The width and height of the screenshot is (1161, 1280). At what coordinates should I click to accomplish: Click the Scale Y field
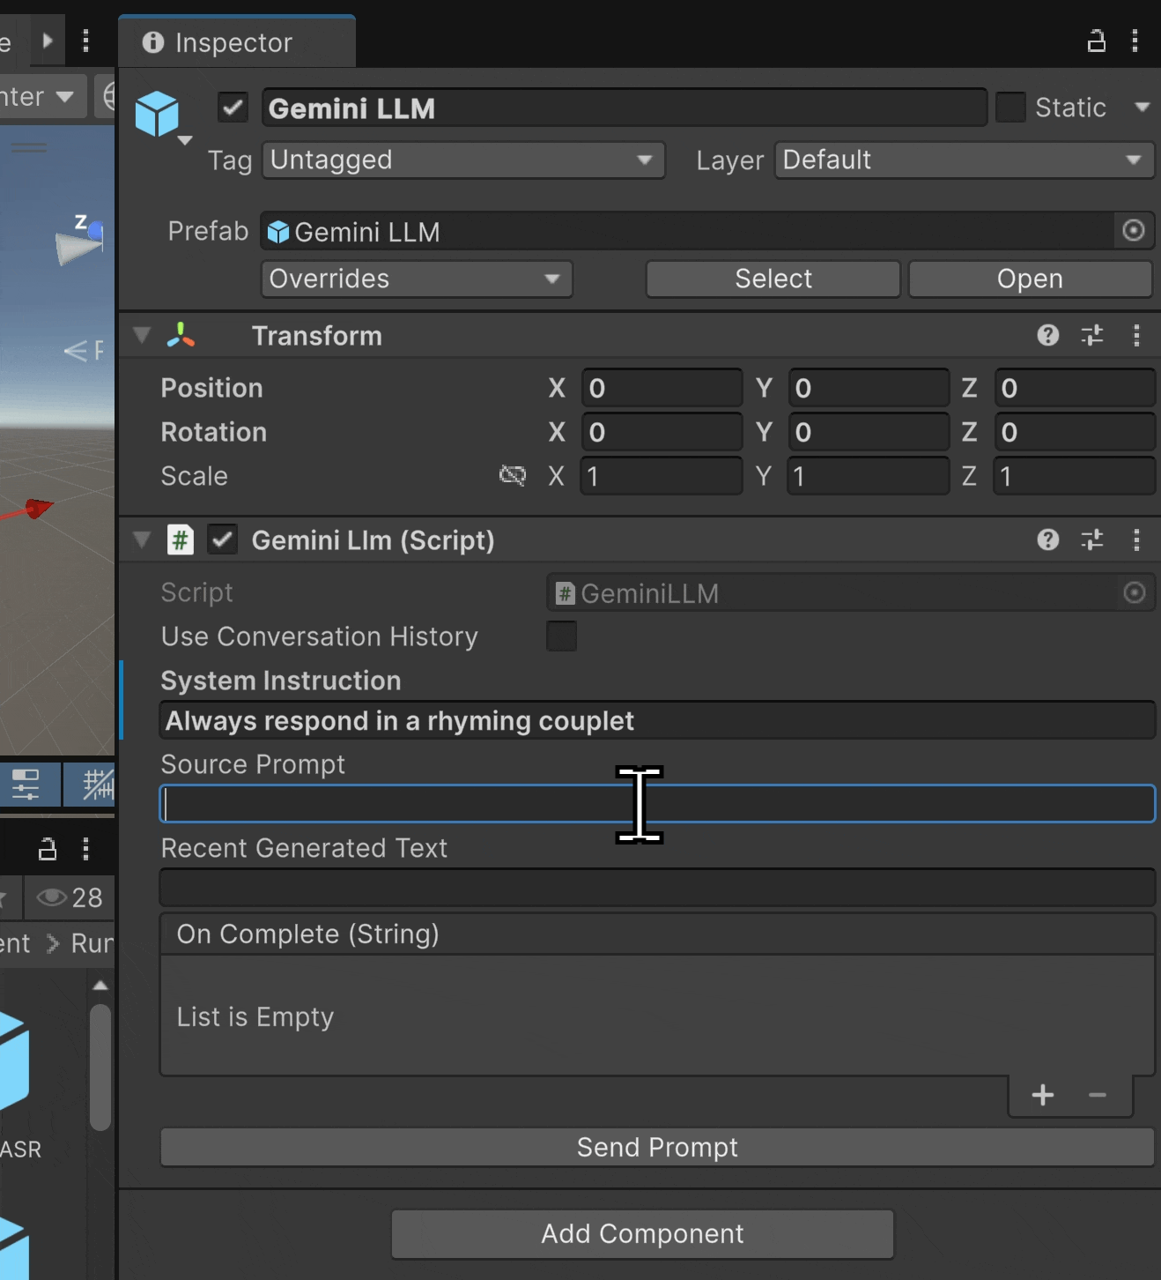(x=869, y=476)
